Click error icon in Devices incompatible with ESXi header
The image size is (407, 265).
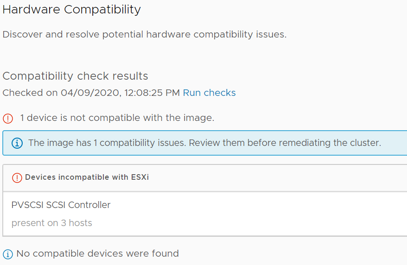tap(17, 177)
